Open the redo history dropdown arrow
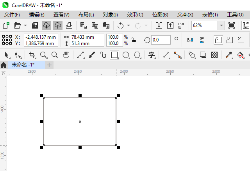Screen dimensions: 250x171 (x=146, y=25)
